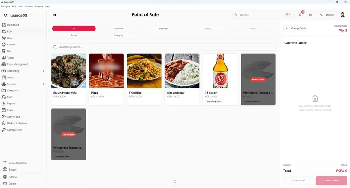Image resolution: width=350 pixels, height=188 pixels.
Task: Open the Accounting icon in sidebar
Action: click(3, 71)
